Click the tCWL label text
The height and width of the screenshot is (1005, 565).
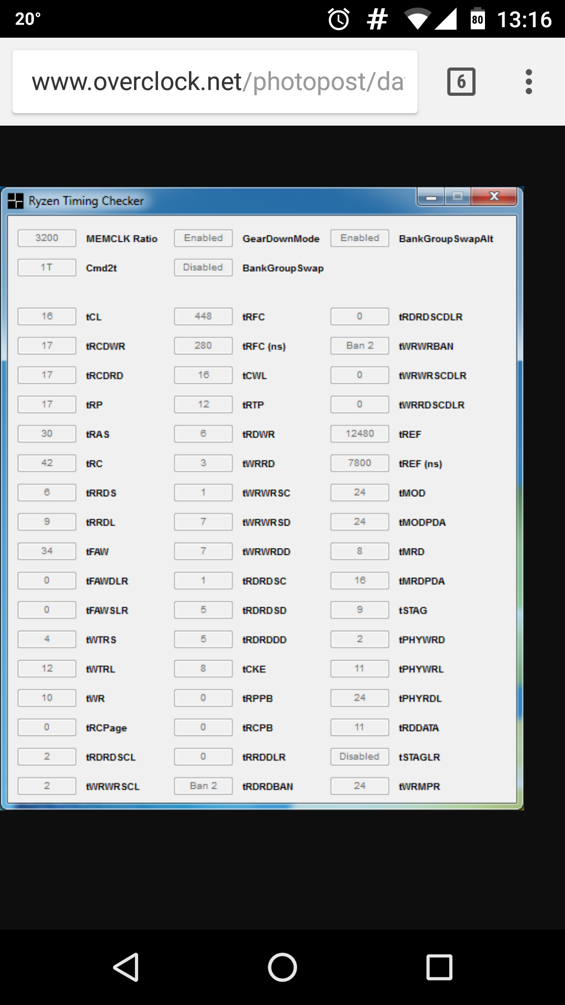[255, 376]
